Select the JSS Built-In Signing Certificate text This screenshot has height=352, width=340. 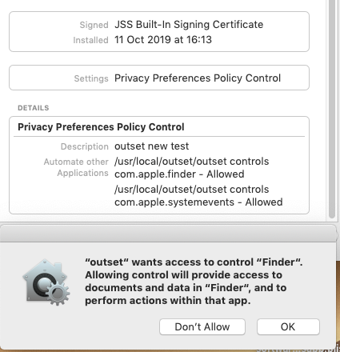click(x=189, y=25)
